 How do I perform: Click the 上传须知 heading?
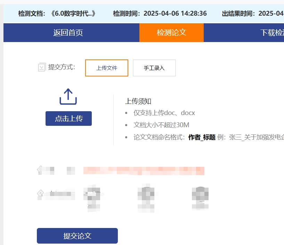138,101
